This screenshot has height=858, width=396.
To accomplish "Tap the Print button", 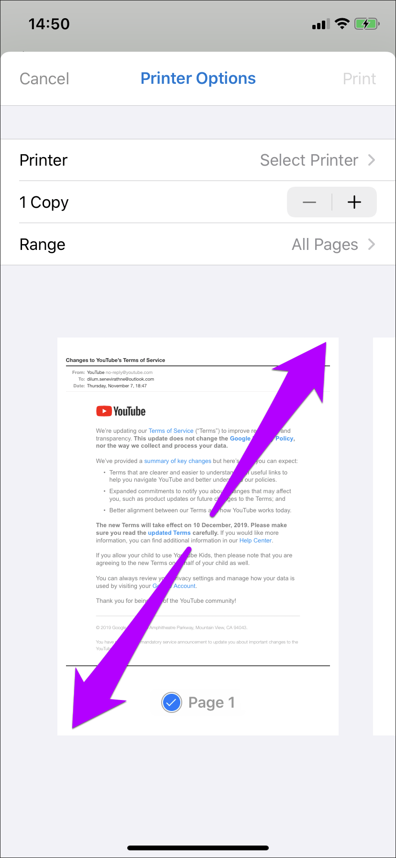I will click(x=360, y=79).
